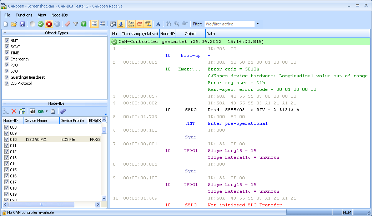Toggle the SDO checkbox

coord(7,71)
